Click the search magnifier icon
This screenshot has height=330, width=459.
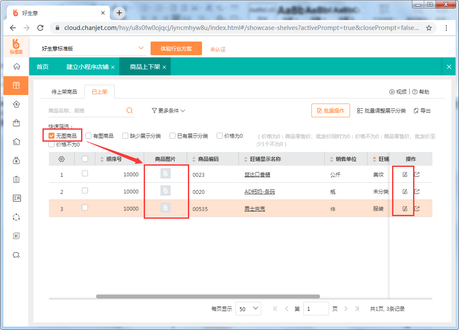coord(130,110)
